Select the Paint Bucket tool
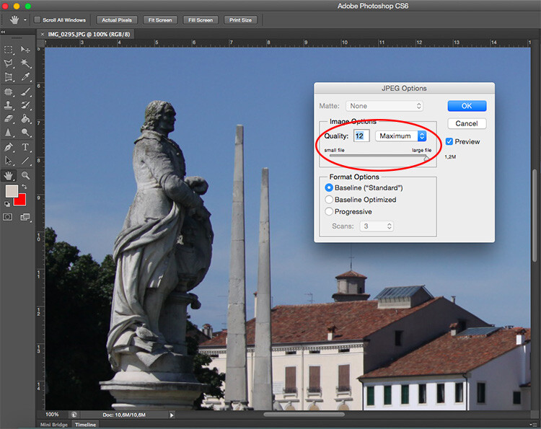541x429 pixels. [x=26, y=119]
